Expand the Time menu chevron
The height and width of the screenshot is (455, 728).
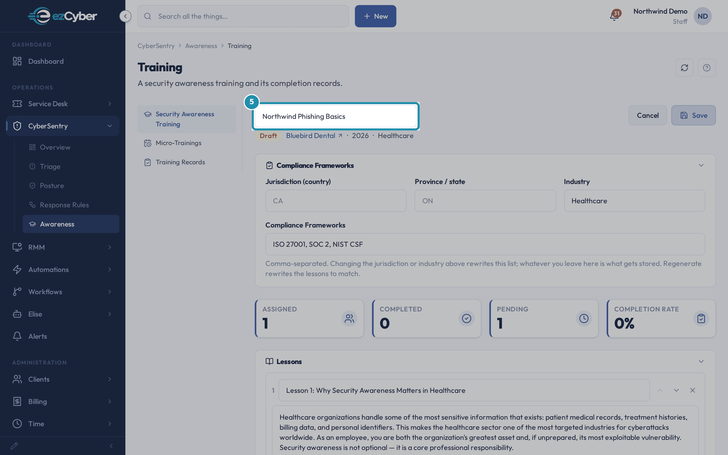coord(109,424)
